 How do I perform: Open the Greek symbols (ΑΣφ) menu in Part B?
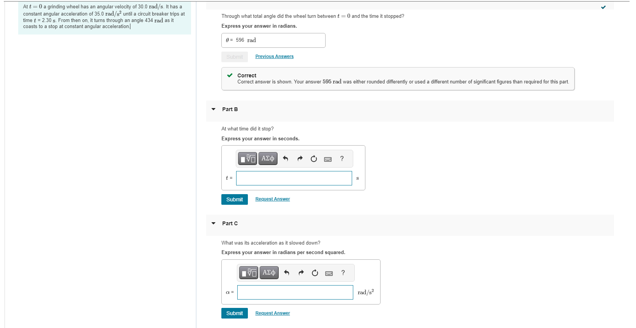point(268,159)
